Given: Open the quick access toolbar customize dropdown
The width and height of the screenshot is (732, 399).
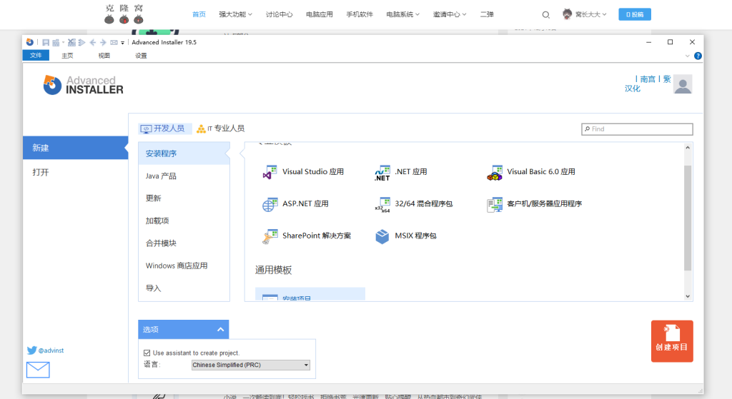Looking at the screenshot, I should pos(123,43).
